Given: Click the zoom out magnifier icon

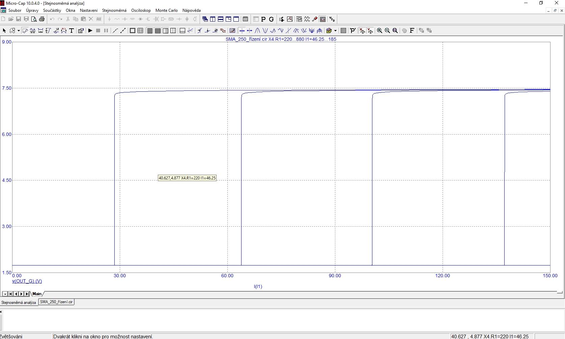Looking at the screenshot, I should click(x=387, y=31).
